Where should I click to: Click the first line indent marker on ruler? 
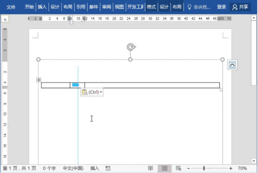point(71,17)
